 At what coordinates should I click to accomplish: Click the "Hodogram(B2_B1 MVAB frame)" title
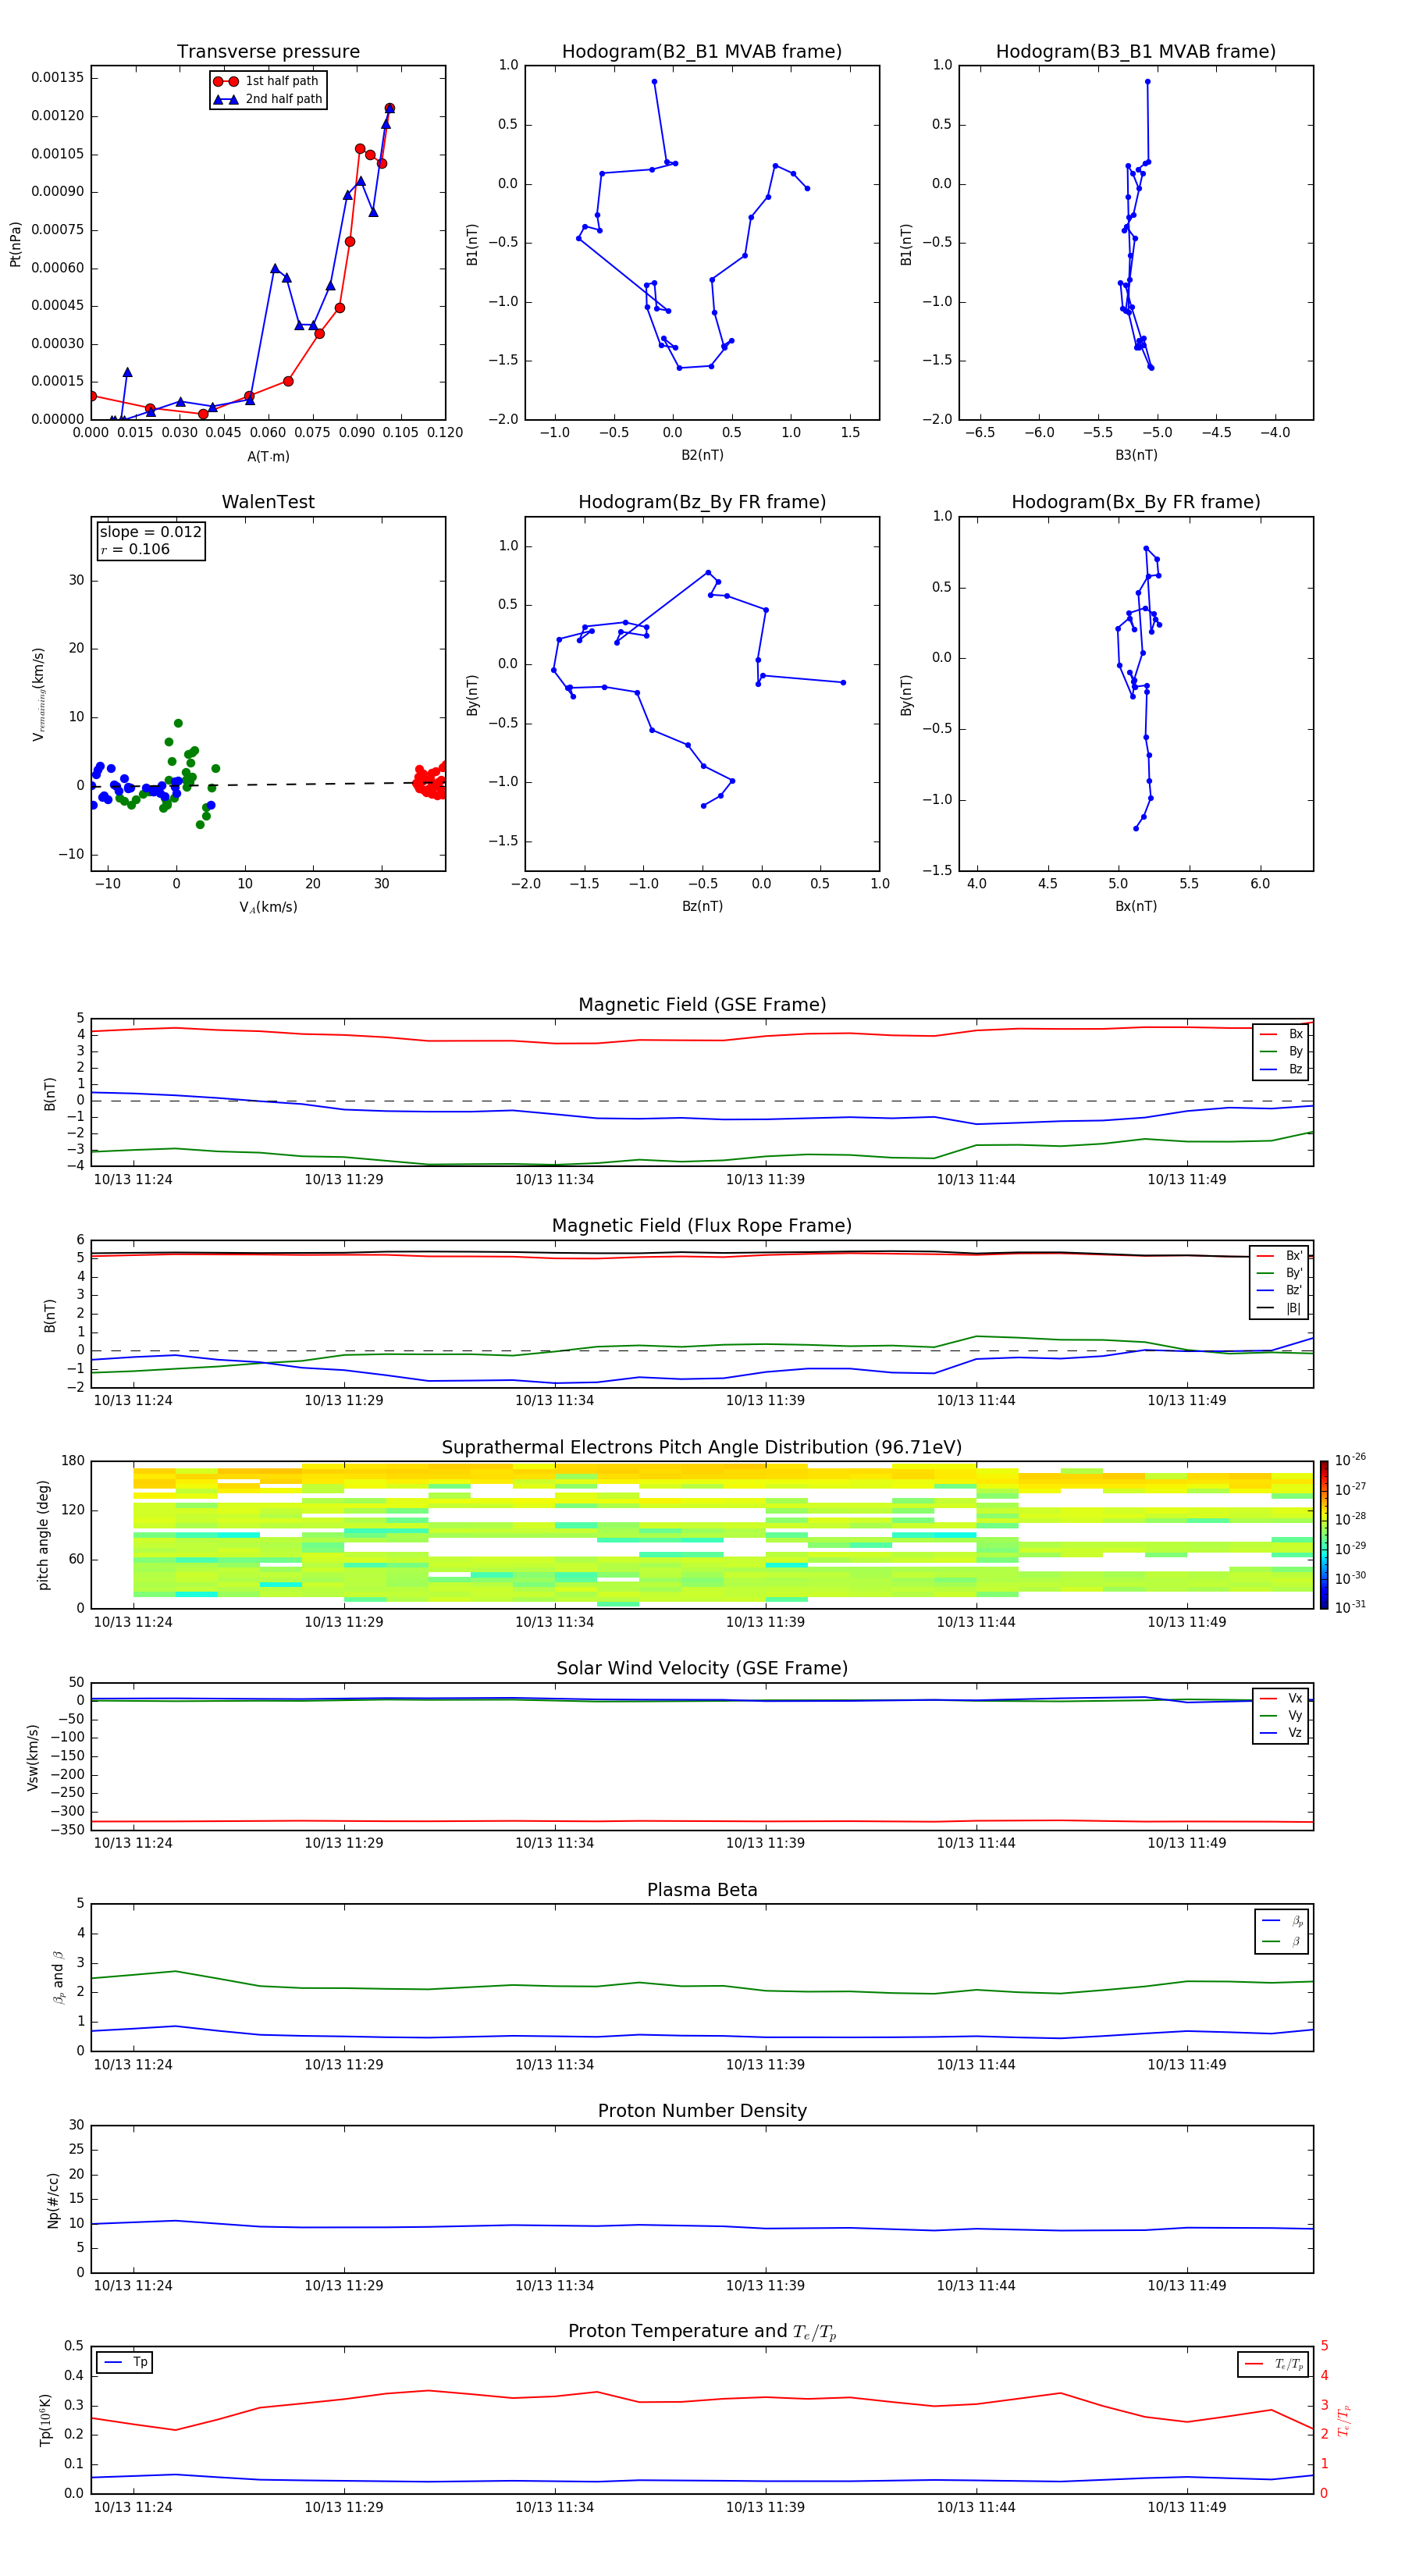(702, 52)
